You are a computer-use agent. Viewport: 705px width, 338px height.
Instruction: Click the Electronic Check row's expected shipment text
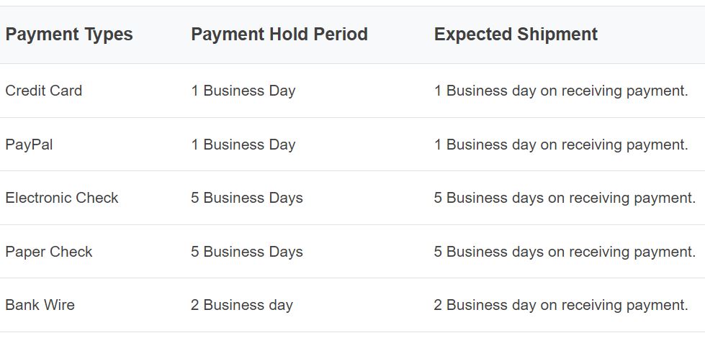click(565, 198)
